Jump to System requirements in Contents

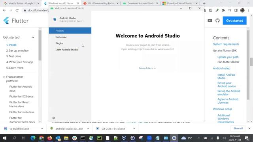[x=226, y=44]
